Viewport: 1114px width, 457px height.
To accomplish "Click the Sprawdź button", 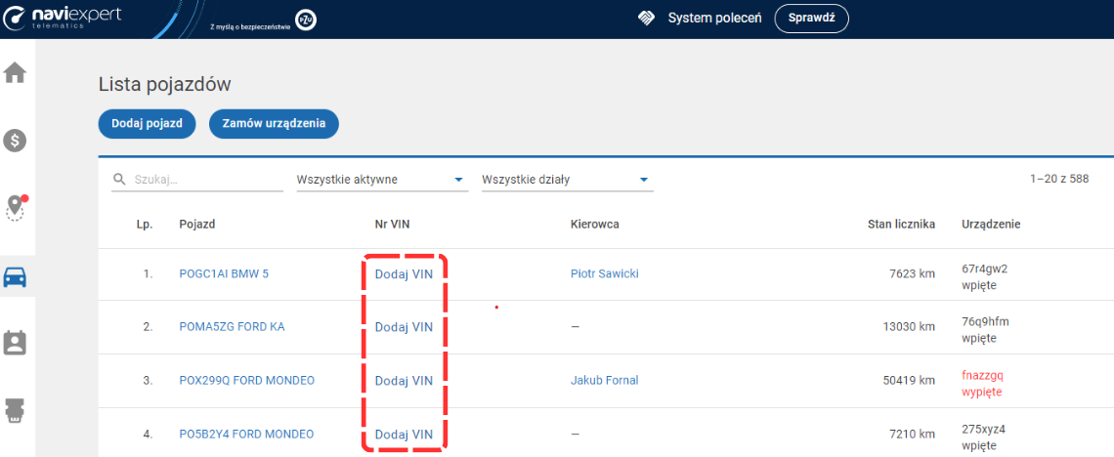I will click(811, 19).
